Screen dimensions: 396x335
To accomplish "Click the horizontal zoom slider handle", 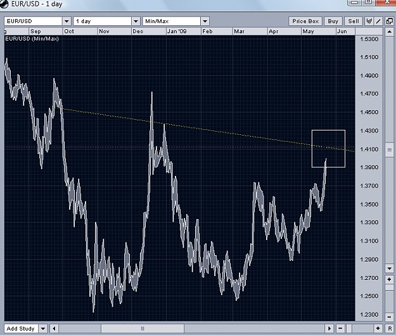I will 349,329.
